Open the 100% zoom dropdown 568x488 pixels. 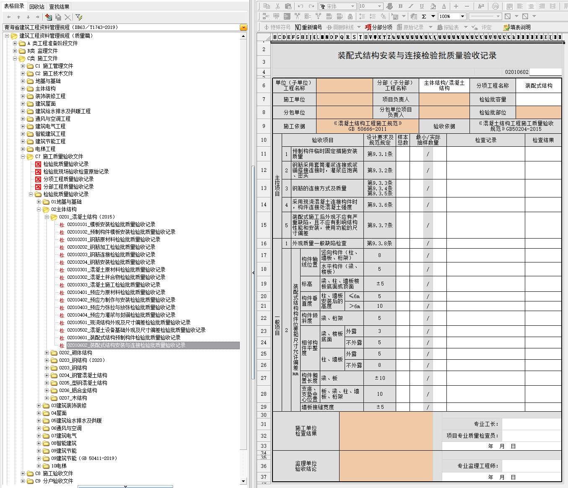[x=462, y=16]
